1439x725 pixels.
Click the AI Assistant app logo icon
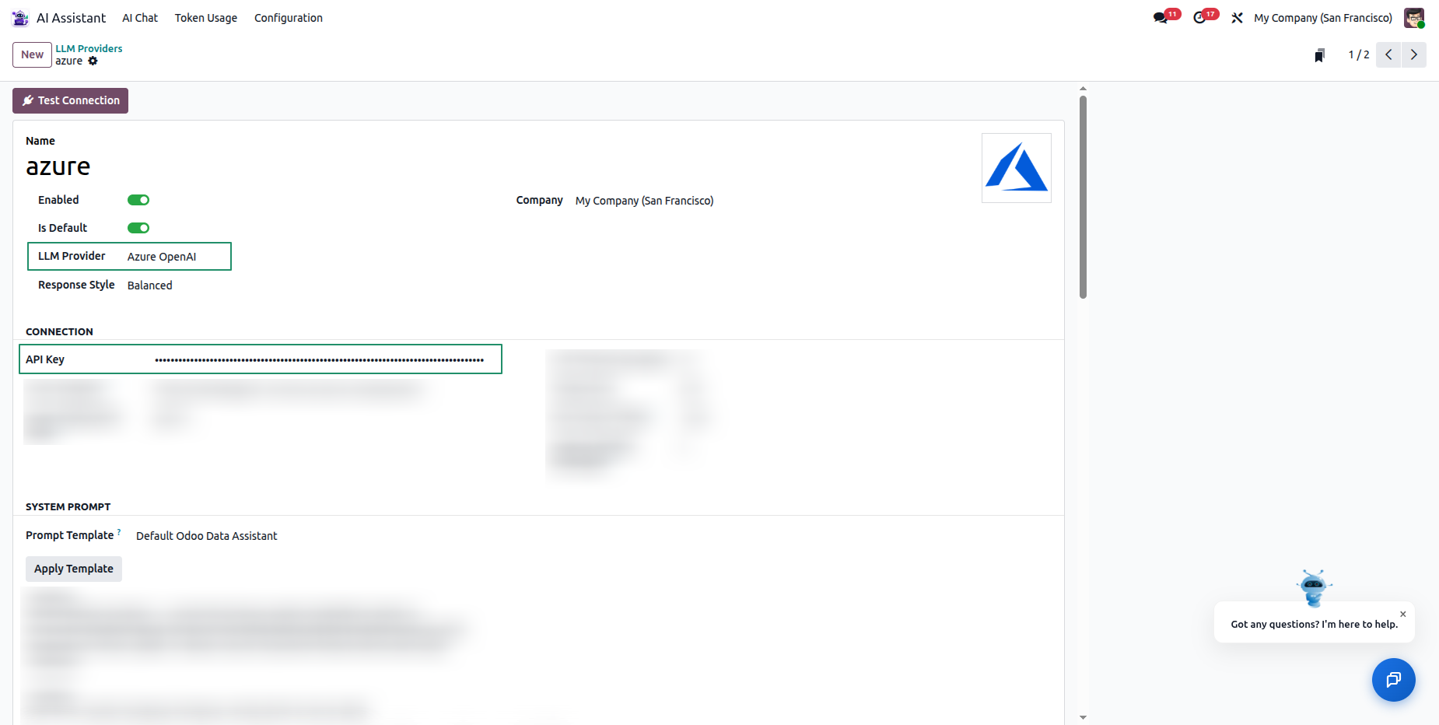coord(20,18)
